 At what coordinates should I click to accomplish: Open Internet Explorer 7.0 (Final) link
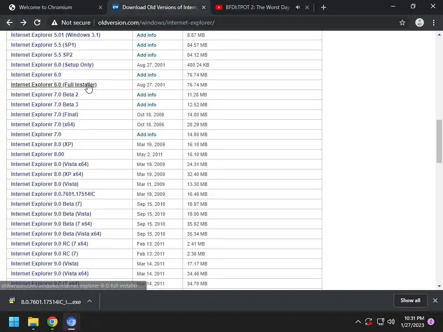tap(45, 114)
